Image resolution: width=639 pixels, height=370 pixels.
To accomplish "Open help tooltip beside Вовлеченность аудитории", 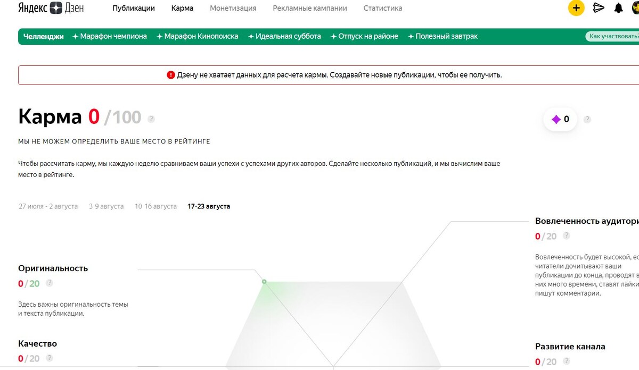I will 567,236.
